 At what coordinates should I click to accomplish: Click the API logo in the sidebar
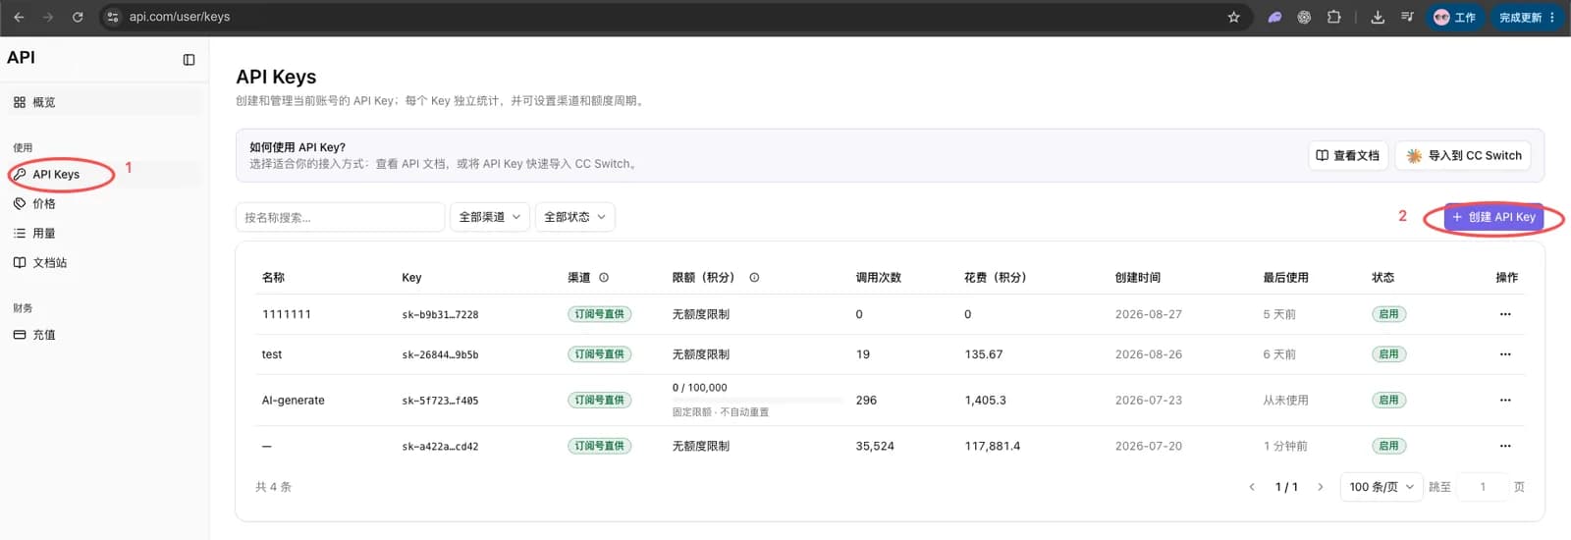pos(21,58)
